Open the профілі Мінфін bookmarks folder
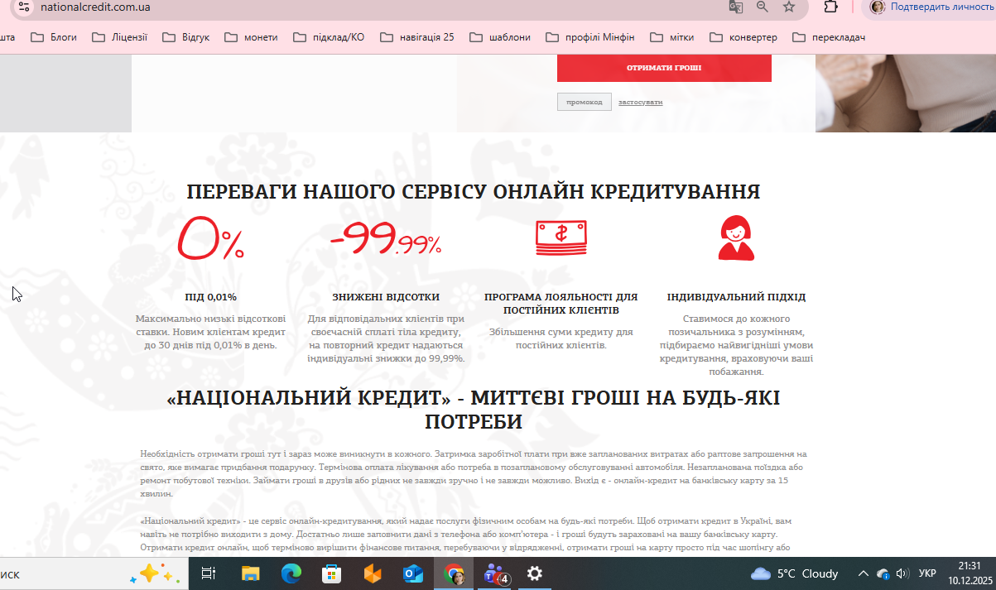 tap(589, 37)
